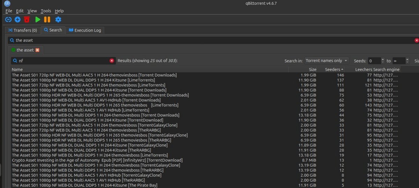Open Options via the blue gear icon
419x188 pixels.
[x=58, y=20]
